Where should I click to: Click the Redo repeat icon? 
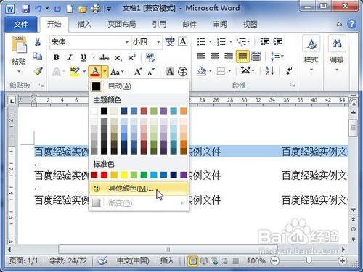[57, 9]
